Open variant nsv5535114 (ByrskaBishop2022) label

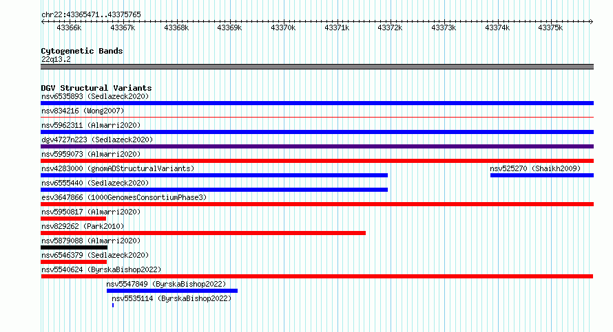[x=172, y=298]
